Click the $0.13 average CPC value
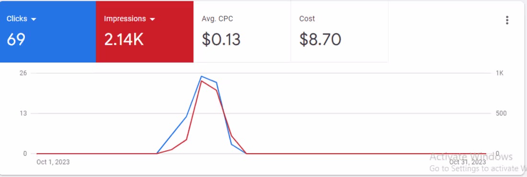The width and height of the screenshot is (527, 177). pyautogui.click(x=221, y=40)
